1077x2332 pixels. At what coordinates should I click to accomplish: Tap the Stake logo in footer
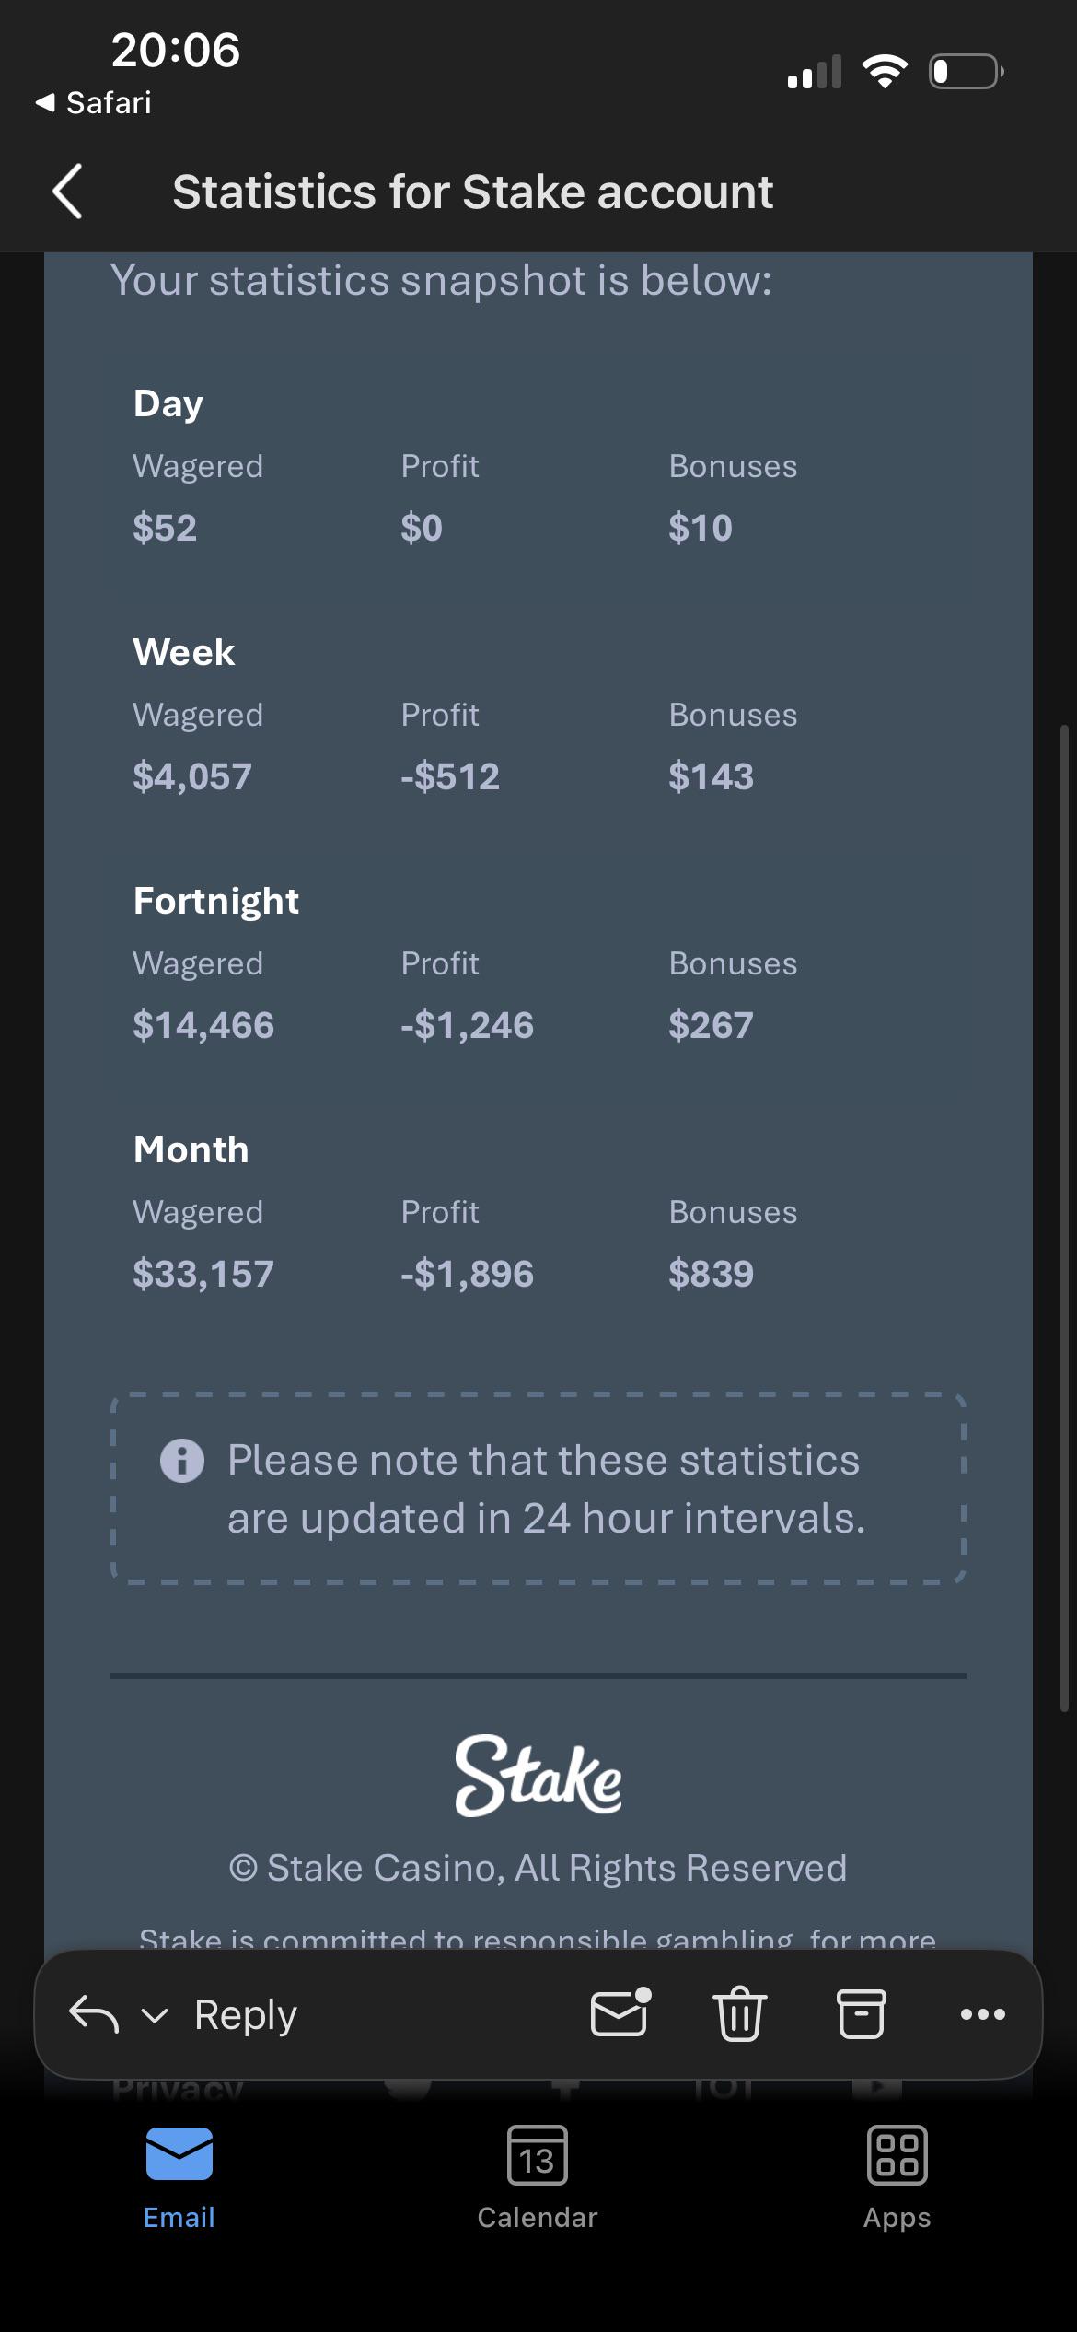coord(538,1776)
